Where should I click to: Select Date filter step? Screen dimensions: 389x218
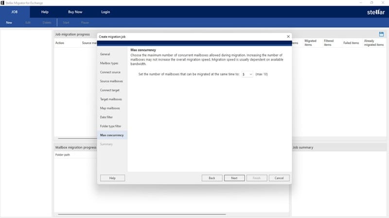(x=112, y=117)
